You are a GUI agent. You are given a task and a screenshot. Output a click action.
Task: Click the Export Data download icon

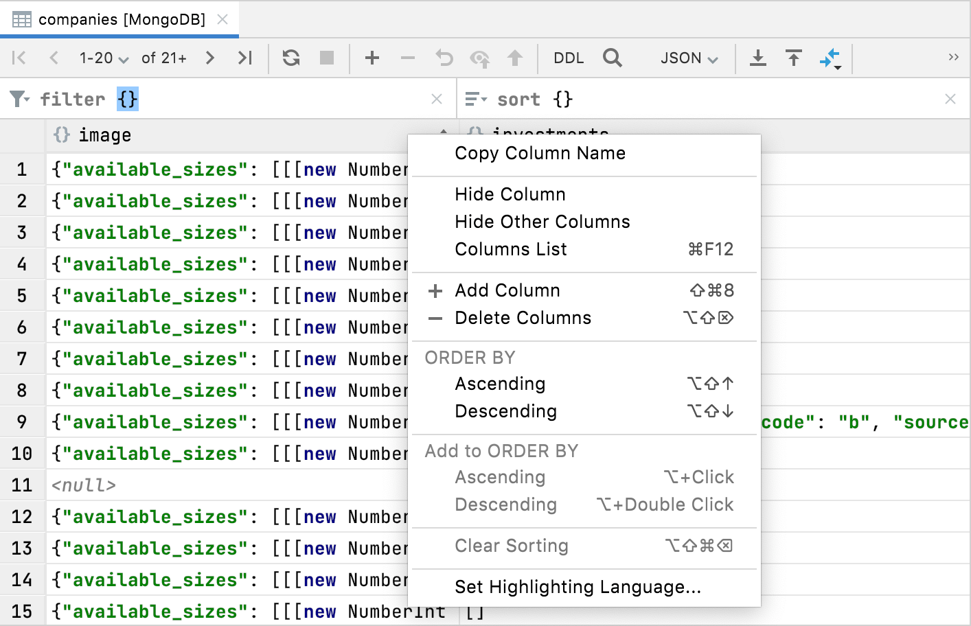[757, 58]
